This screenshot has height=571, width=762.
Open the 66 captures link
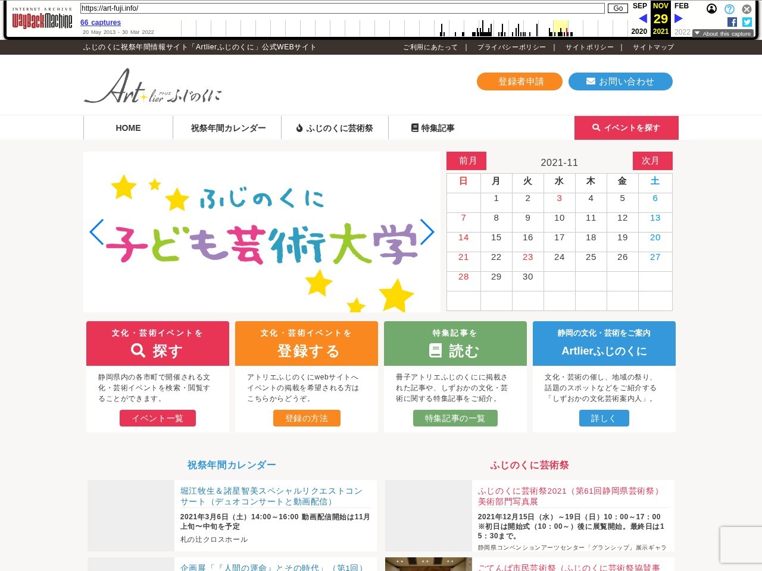(x=101, y=23)
